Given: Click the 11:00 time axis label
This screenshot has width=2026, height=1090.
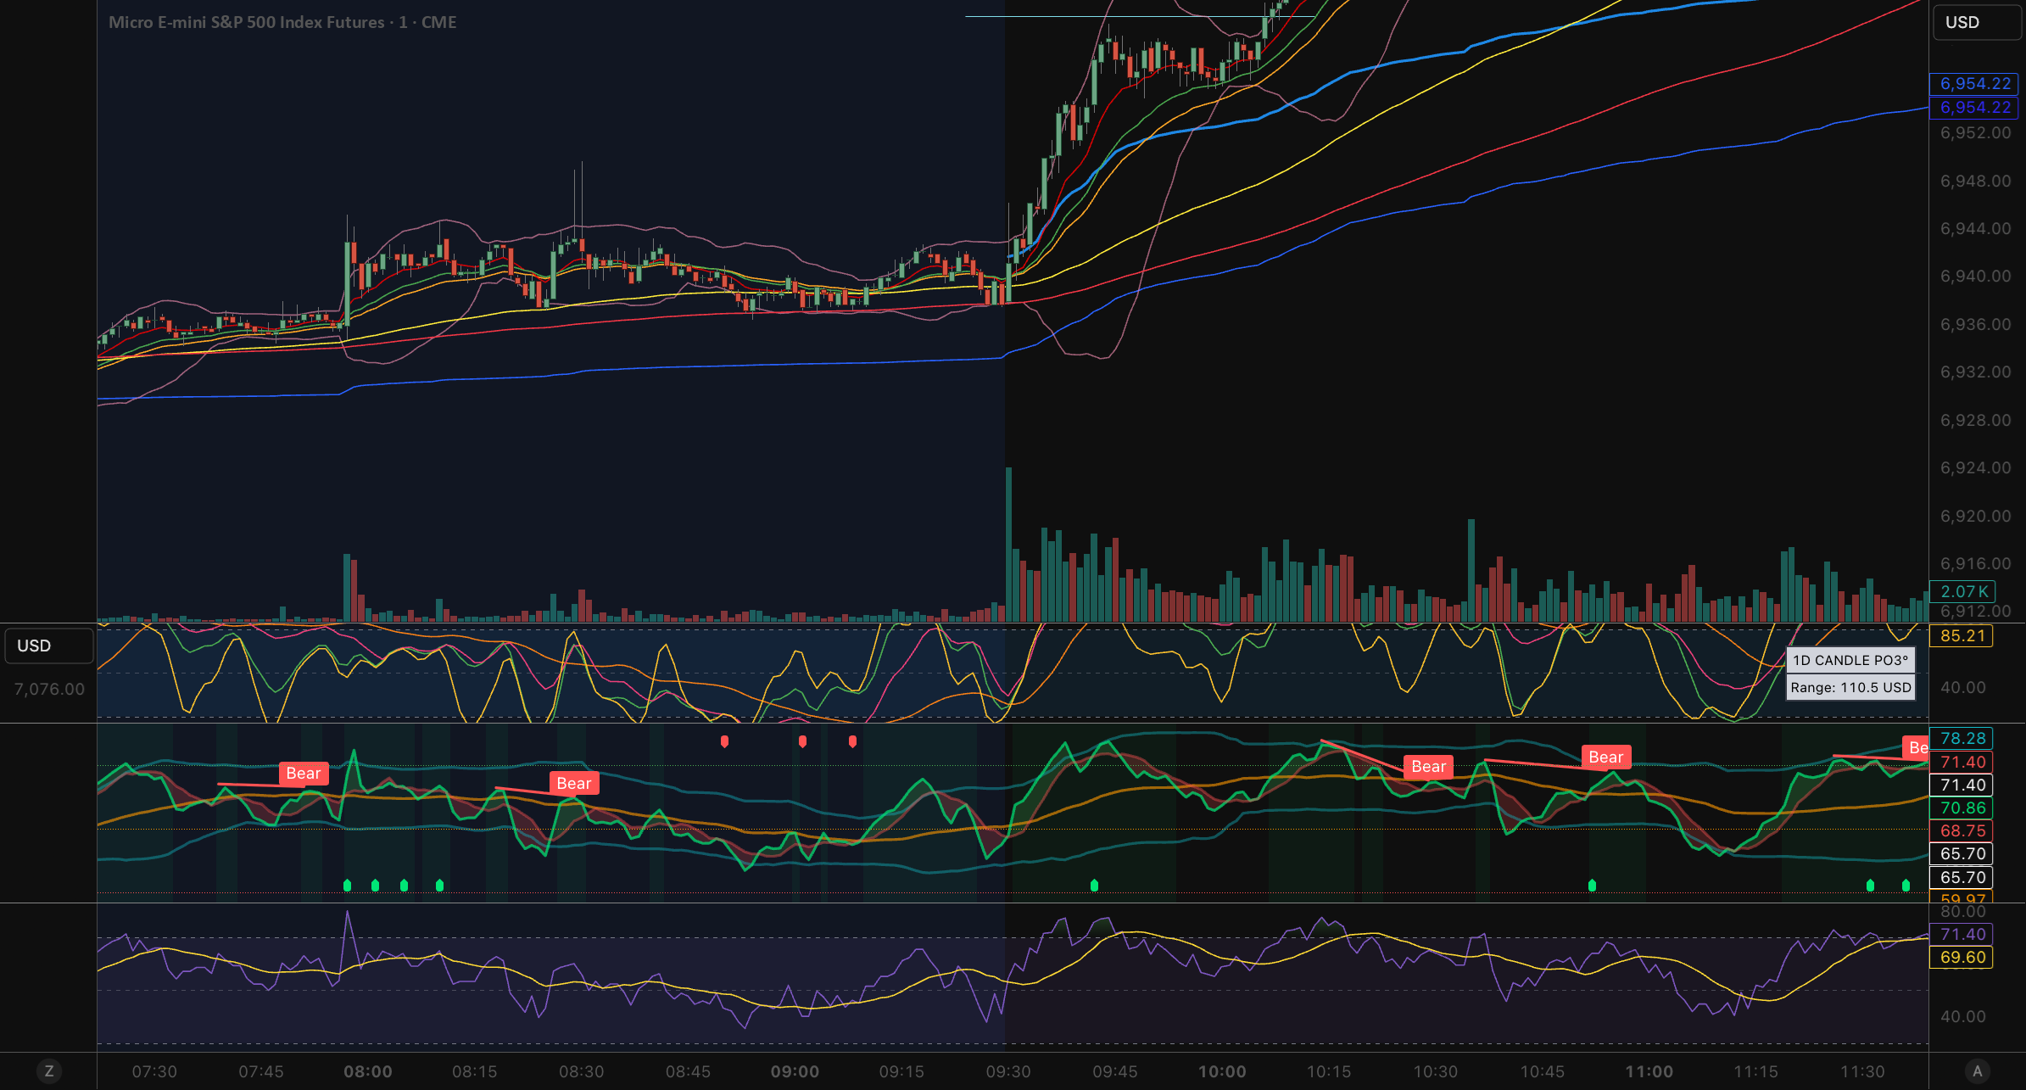Looking at the screenshot, I should click(1649, 1072).
